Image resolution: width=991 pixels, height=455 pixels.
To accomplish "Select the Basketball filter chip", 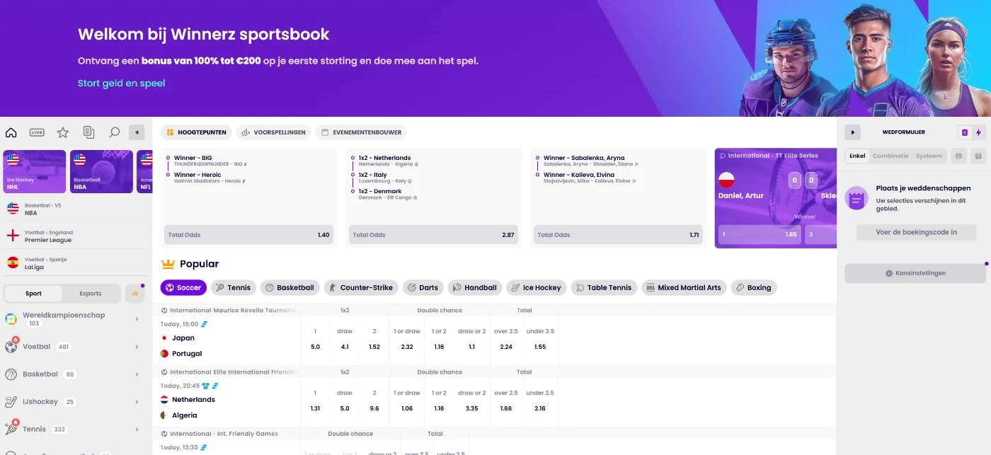I will click(x=290, y=287).
